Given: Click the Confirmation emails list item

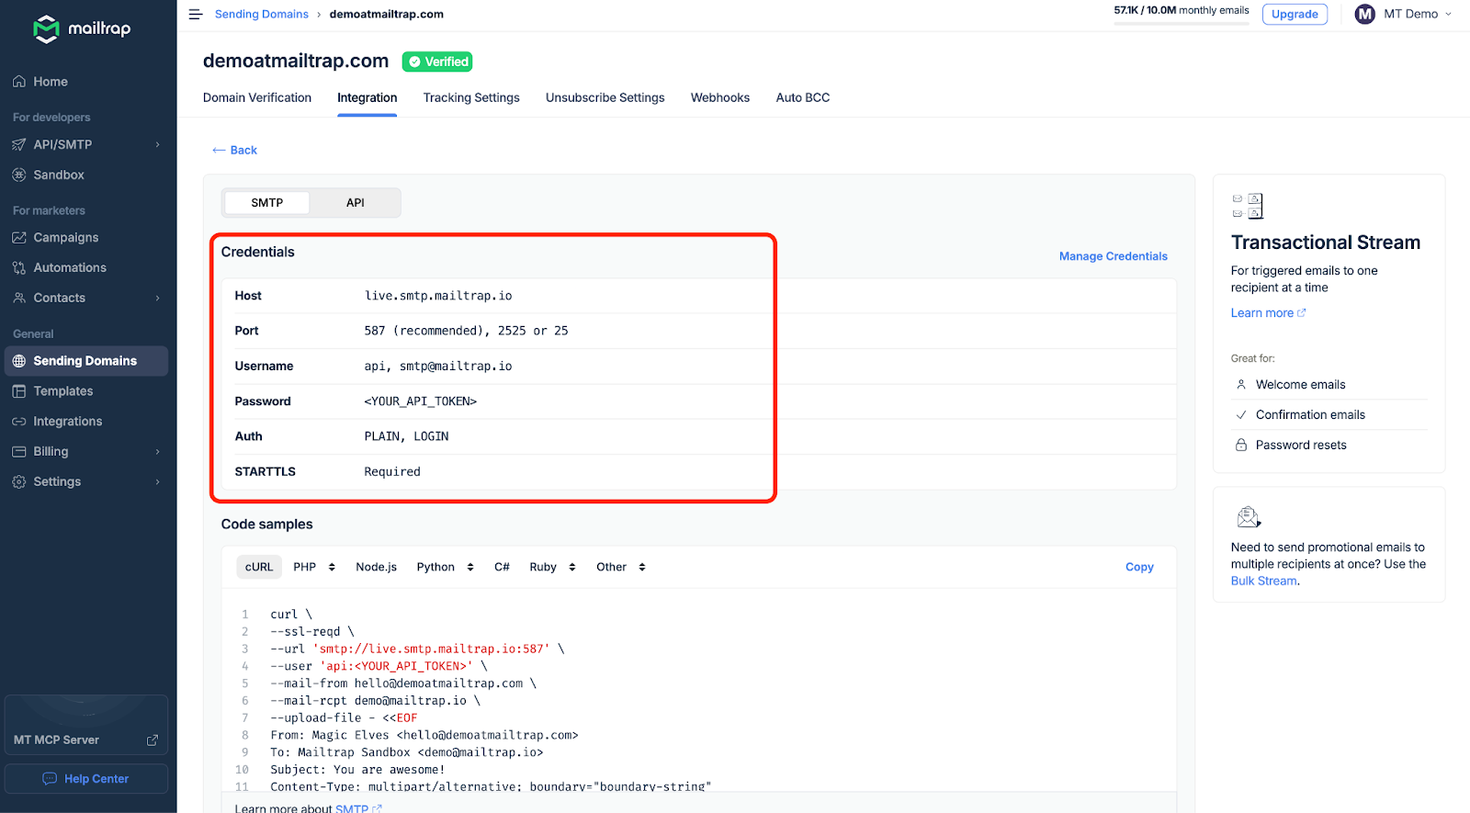Looking at the screenshot, I should pos(1329,415).
